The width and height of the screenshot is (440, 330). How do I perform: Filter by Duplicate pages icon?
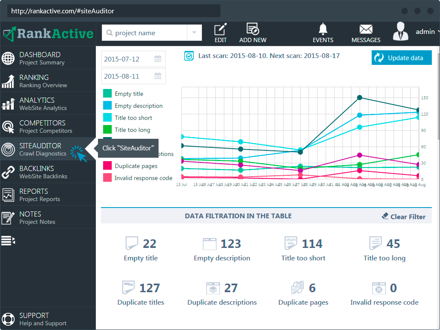click(298, 288)
